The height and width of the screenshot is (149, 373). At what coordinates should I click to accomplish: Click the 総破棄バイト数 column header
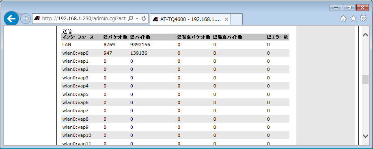coord(228,37)
